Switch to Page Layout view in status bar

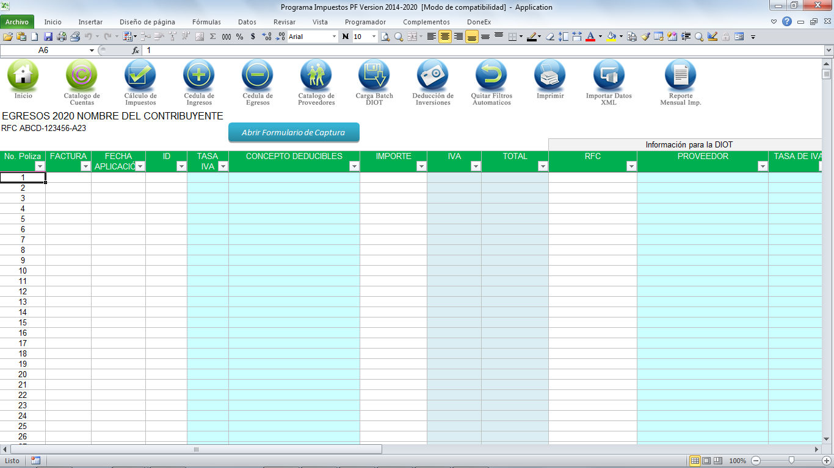click(706, 461)
